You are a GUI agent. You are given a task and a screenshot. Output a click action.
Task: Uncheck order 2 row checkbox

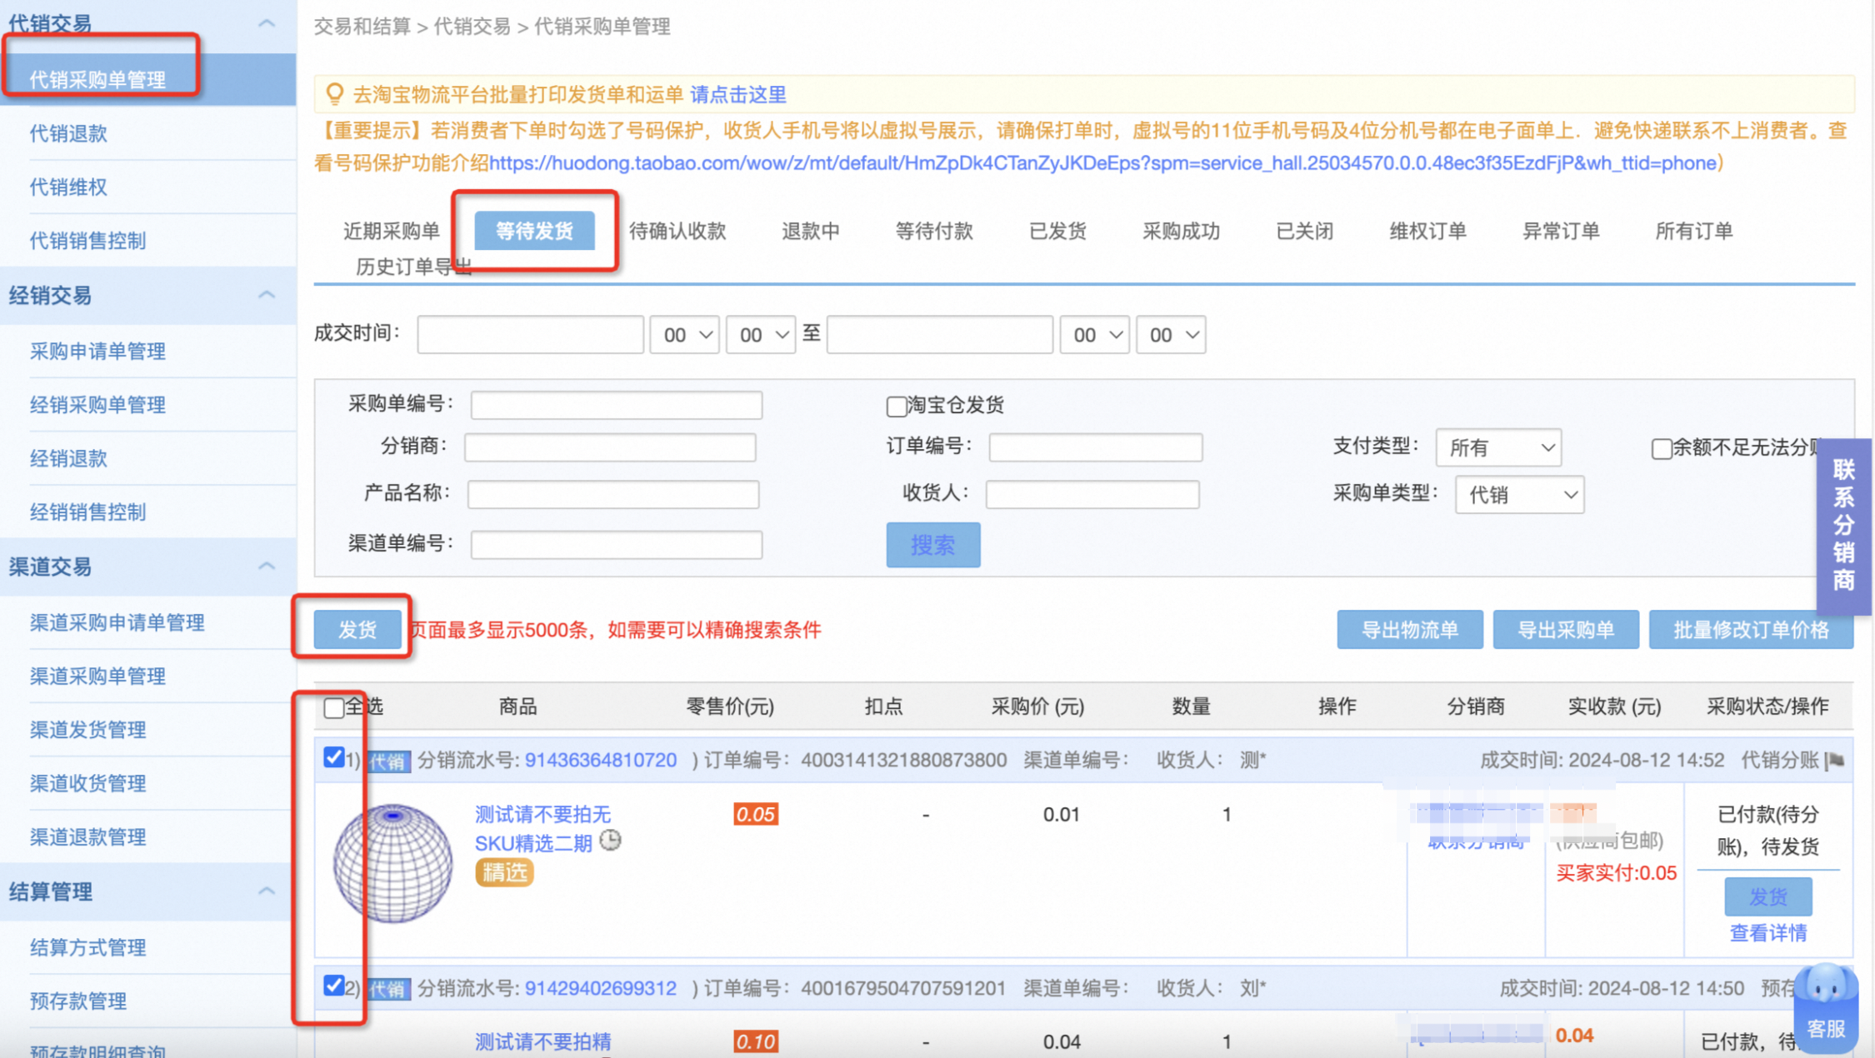(x=333, y=986)
